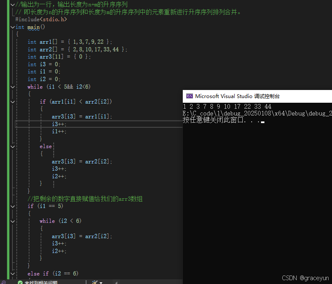Click the #include<stdio.h> line
This screenshot has height=284, width=332.
click(x=41, y=20)
